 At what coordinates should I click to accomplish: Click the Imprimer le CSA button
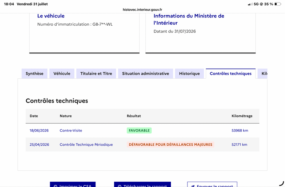(x=73, y=185)
